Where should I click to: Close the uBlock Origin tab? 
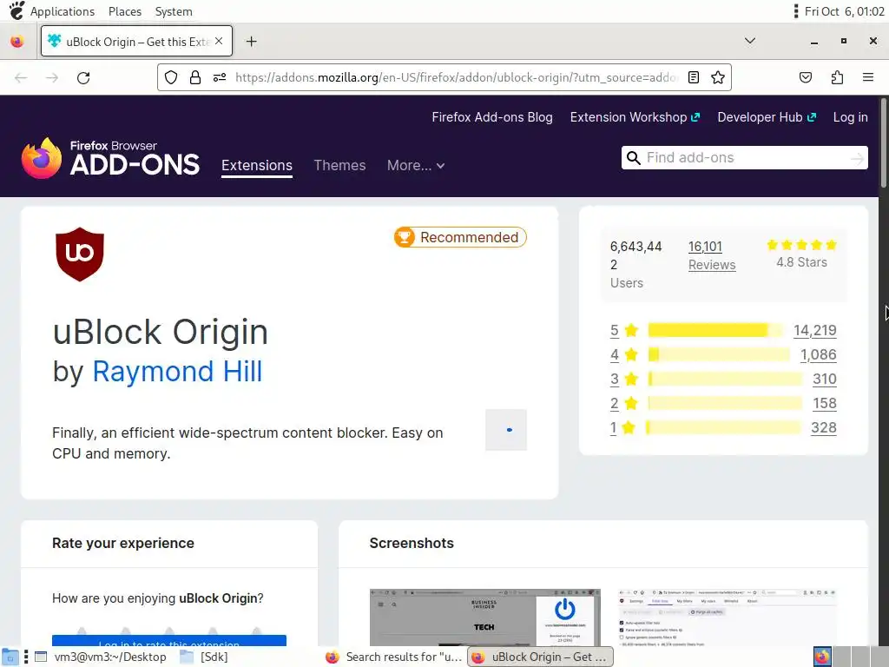[x=219, y=41]
